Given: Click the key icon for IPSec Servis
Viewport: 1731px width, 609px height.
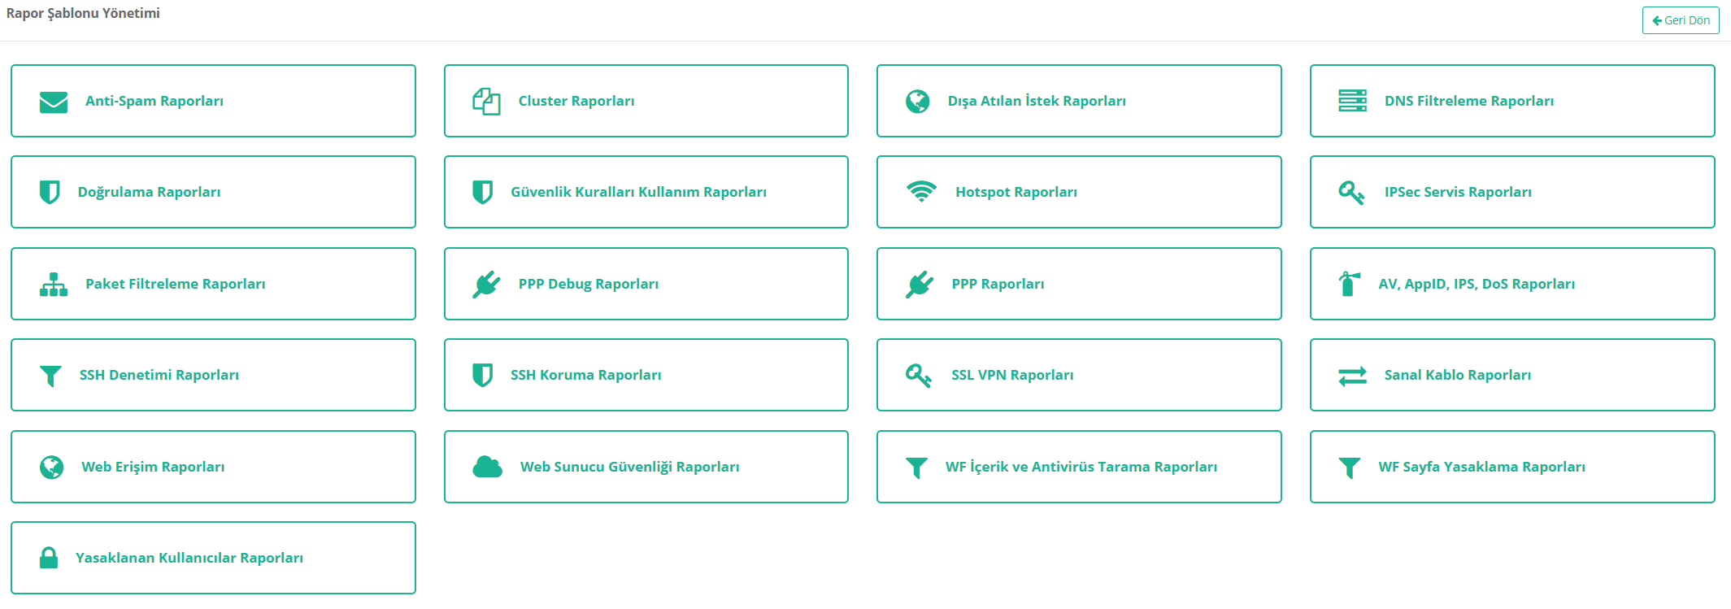Looking at the screenshot, I should click(1351, 193).
